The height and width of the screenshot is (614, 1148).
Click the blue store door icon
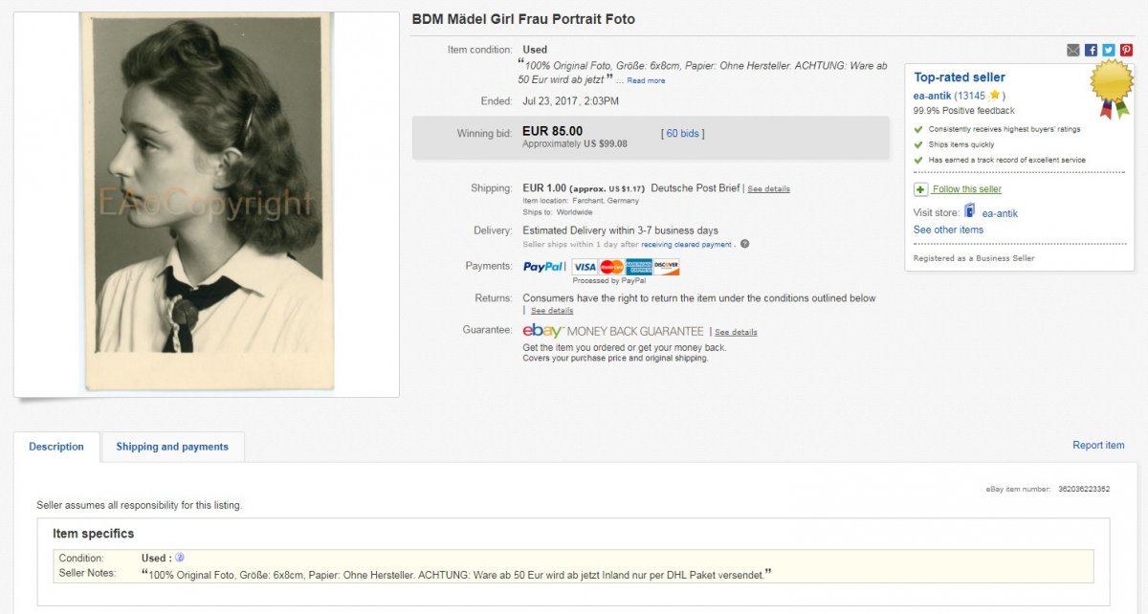click(969, 211)
